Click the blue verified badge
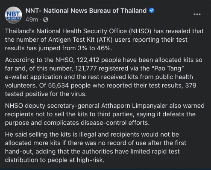Viewport: 211px width, 170px height. pyautogui.click(x=152, y=10)
